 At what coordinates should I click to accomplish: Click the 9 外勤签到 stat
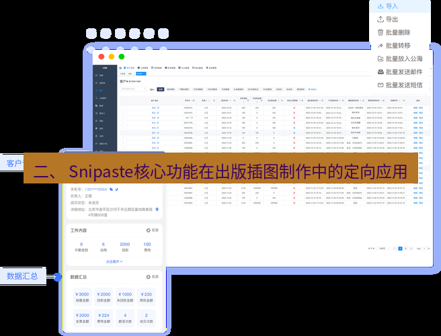tap(81, 247)
